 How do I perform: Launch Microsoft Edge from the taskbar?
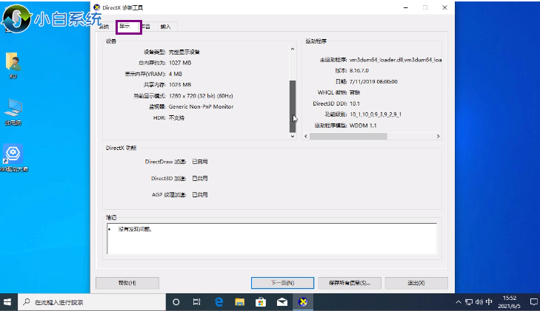tap(219, 302)
